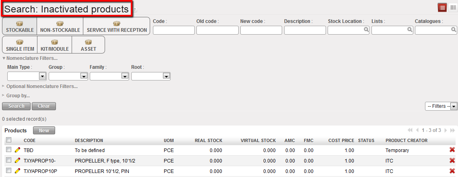
Task: Select the NON-STOCKABLE filter tab
Action: tap(60, 27)
